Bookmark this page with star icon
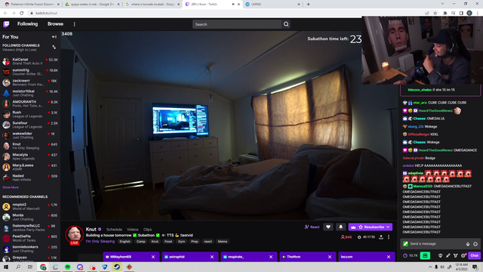The width and height of the screenshot is (483, 272). [x=435, y=13]
